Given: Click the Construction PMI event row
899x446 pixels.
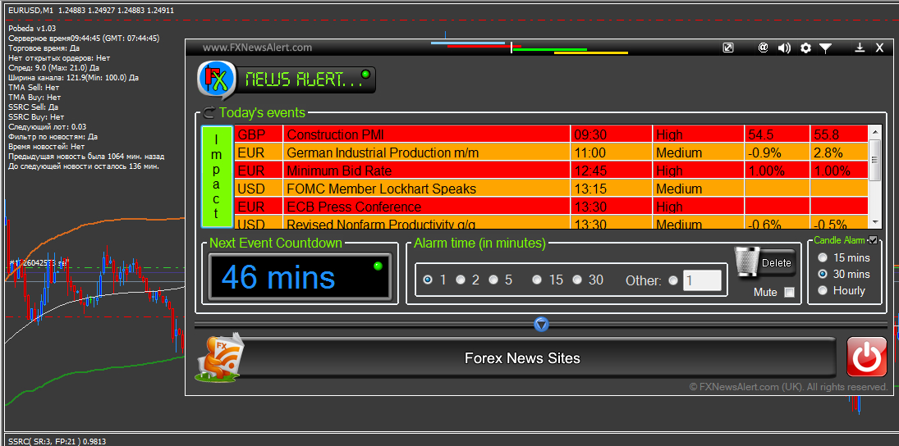Looking at the screenshot, I should (551, 134).
